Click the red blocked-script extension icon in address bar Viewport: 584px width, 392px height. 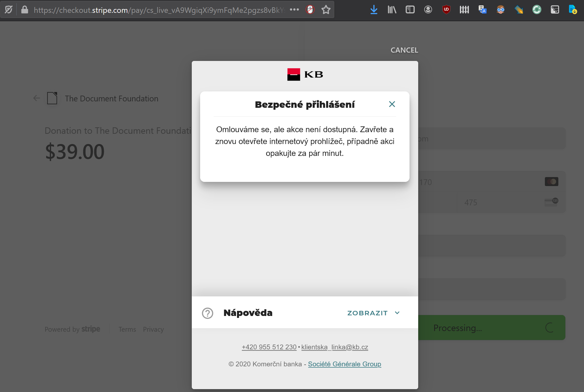[x=310, y=10]
